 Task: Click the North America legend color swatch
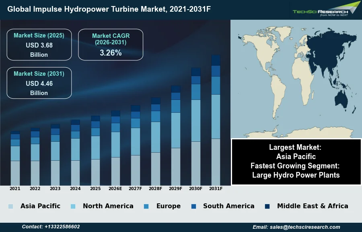[x=73, y=206]
